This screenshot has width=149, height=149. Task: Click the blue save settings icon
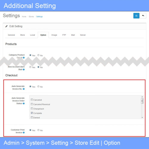coord(136,16)
